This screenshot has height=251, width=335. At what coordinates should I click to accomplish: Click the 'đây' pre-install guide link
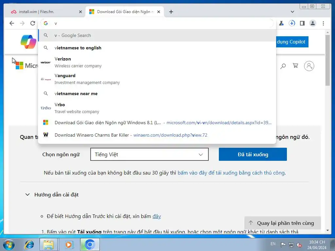[x=157, y=216]
